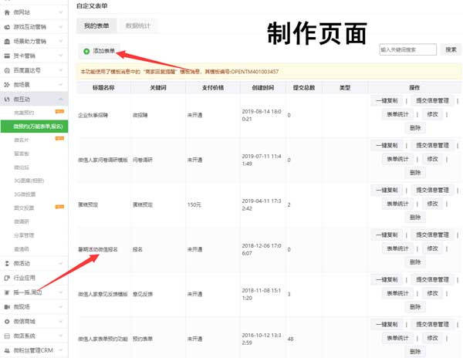
Task: Click the 行业应用 sidebar icon
Action: pyautogui.click(x=7, y=278)
